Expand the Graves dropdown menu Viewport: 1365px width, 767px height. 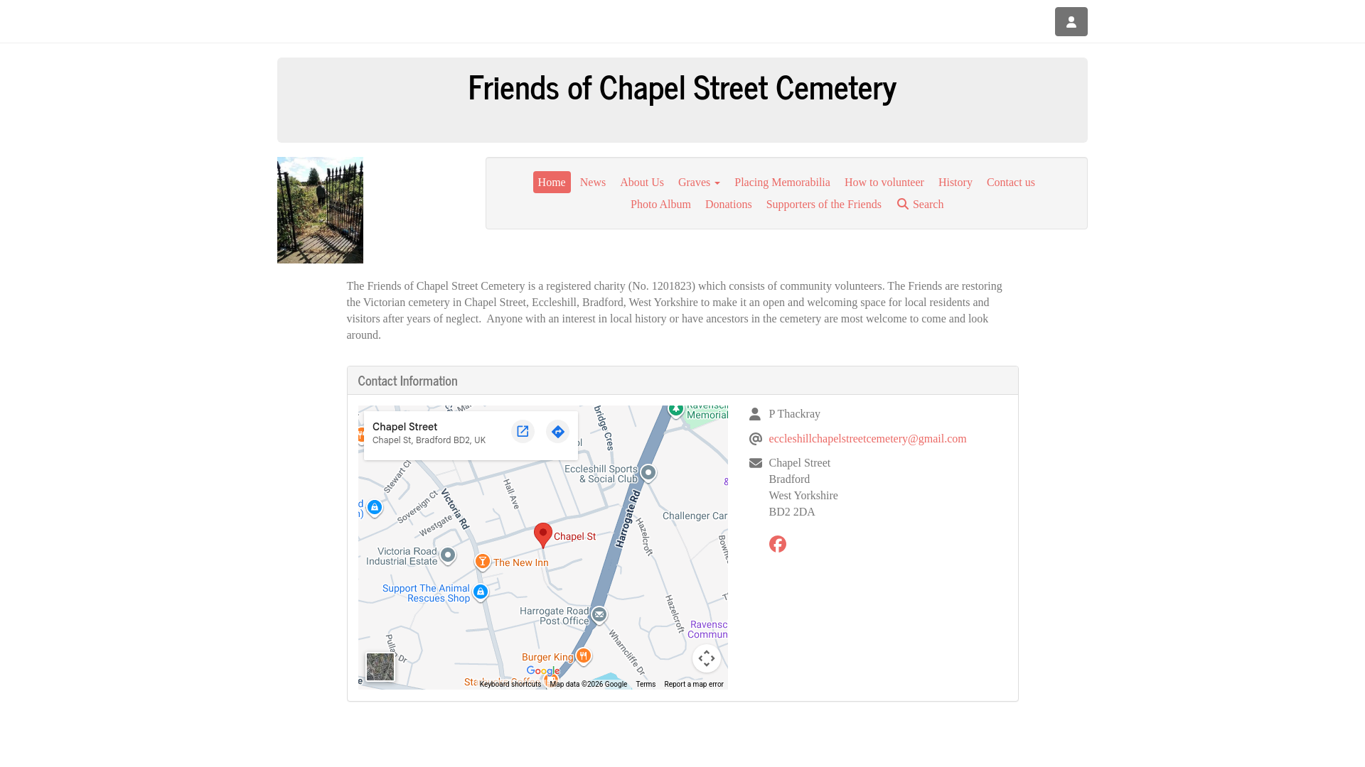click(699, 183)
